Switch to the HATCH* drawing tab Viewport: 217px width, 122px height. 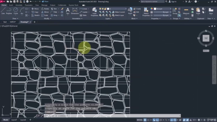[13, 22]
